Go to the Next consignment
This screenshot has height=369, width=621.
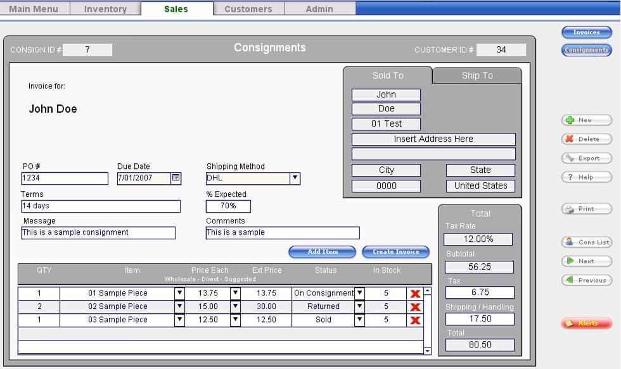pos(586,261)
